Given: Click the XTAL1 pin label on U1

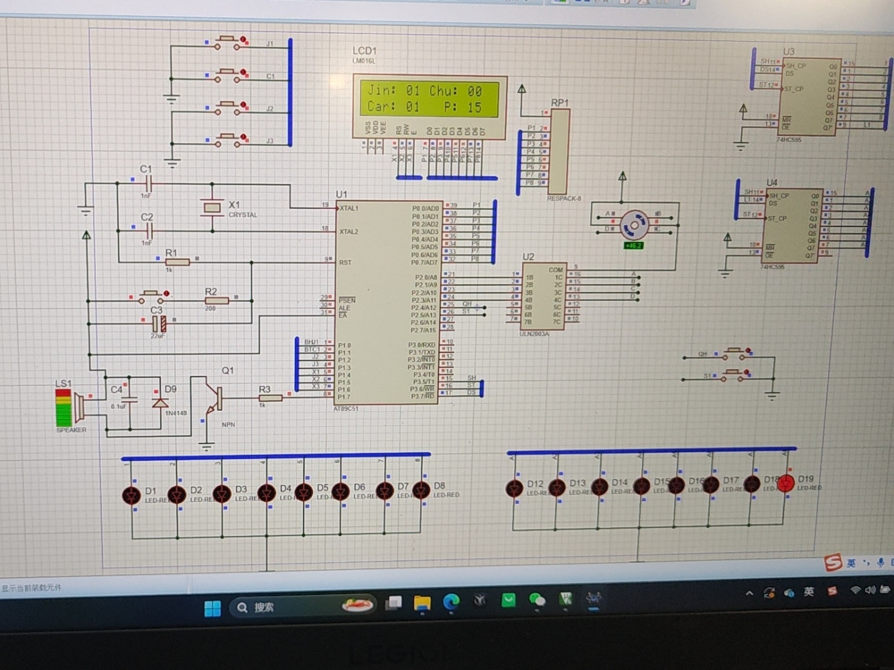Looking at the screenshot, I should (x=348, y=208).
